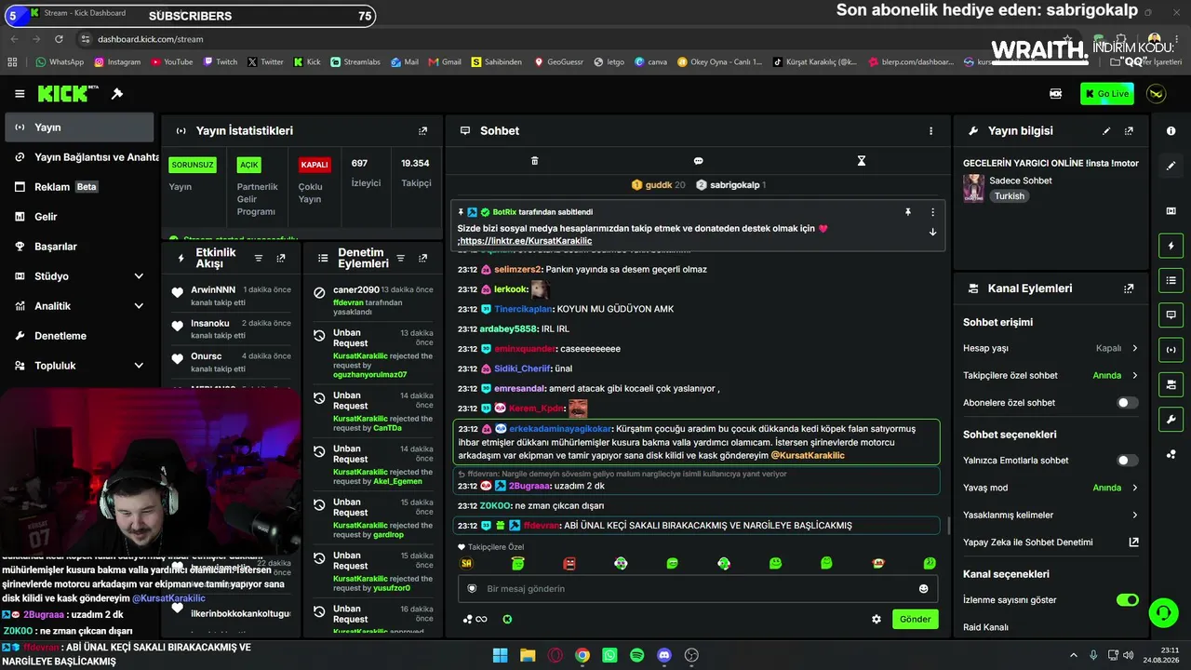This screenshot has height=670, width=1191.
Task: Click chat username Tinercikaplan
Action: pyautogui.click(x=522, y=309)
